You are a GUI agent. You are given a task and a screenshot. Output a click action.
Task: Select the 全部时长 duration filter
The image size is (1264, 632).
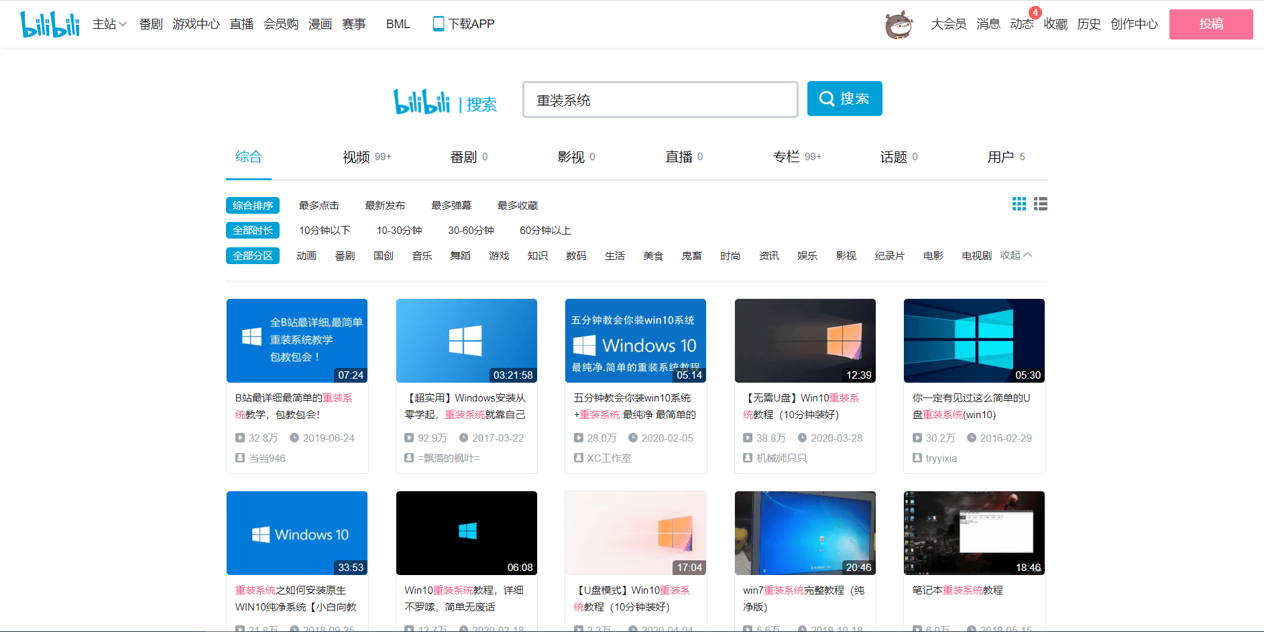point(253,231)
